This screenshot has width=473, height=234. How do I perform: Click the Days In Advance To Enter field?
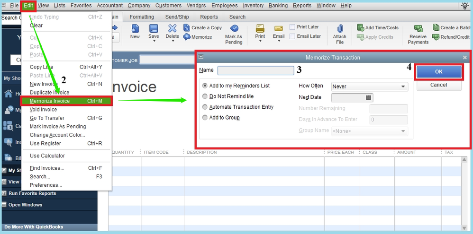point(389,120)
